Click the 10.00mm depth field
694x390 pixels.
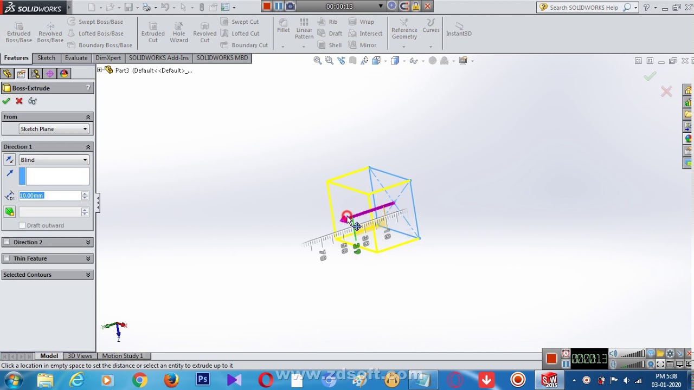pyautogui.click(x=50, y=196)
